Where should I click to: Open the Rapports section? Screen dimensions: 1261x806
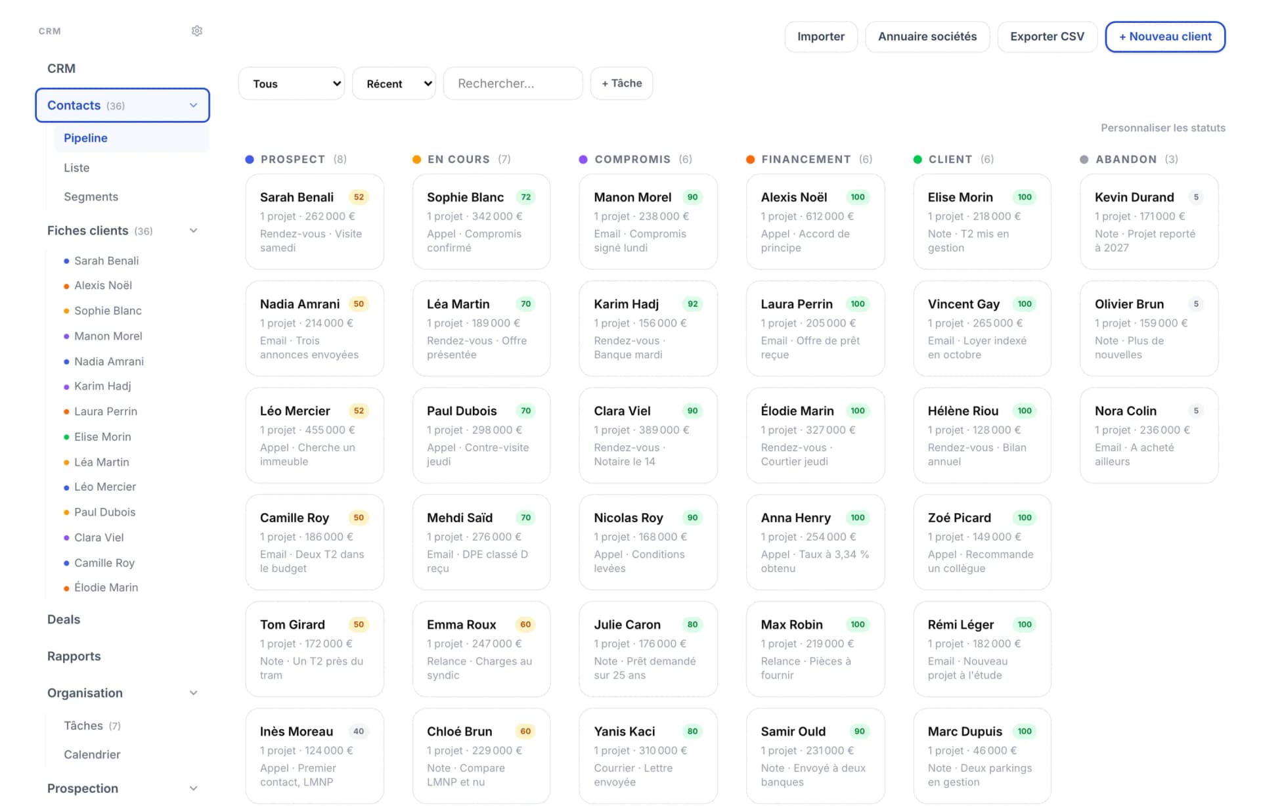pyautogui.click(x=74, y=656)
